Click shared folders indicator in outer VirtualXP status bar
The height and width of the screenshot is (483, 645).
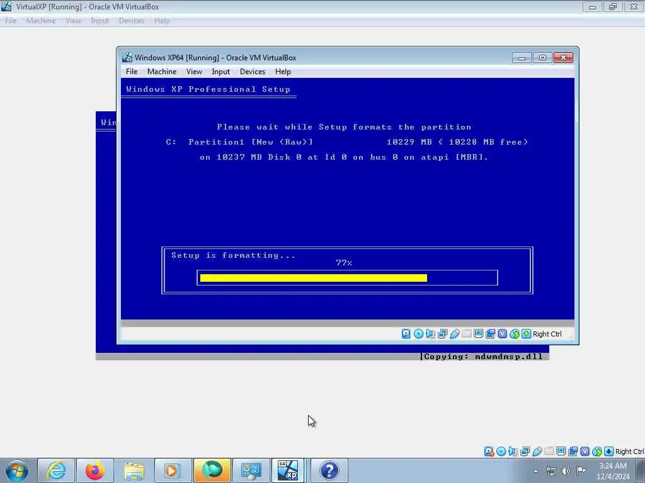click(549, 452)
